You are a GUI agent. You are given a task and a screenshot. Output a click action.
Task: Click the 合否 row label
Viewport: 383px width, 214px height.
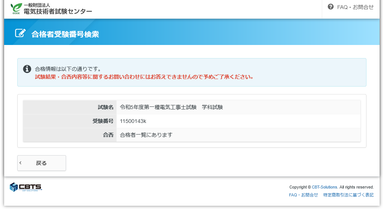pos(108,135)
